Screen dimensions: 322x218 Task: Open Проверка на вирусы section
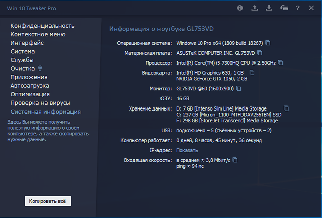point(40,103)
